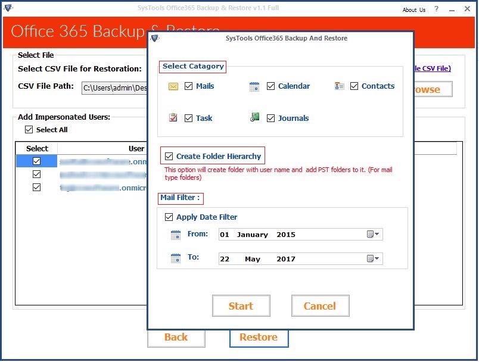Click the Journals book icon
The width and height of the screenshot is (479, 362).
(x=254, y=118)
